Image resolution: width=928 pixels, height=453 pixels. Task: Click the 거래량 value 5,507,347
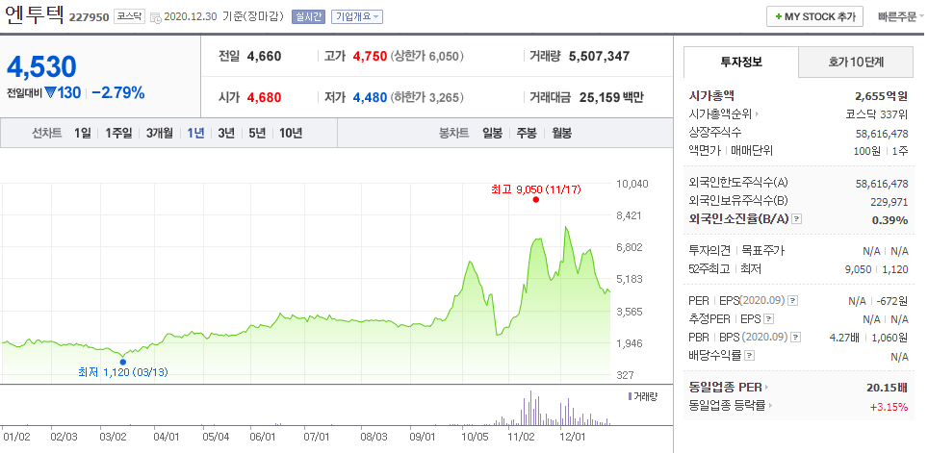pos(599,57)
